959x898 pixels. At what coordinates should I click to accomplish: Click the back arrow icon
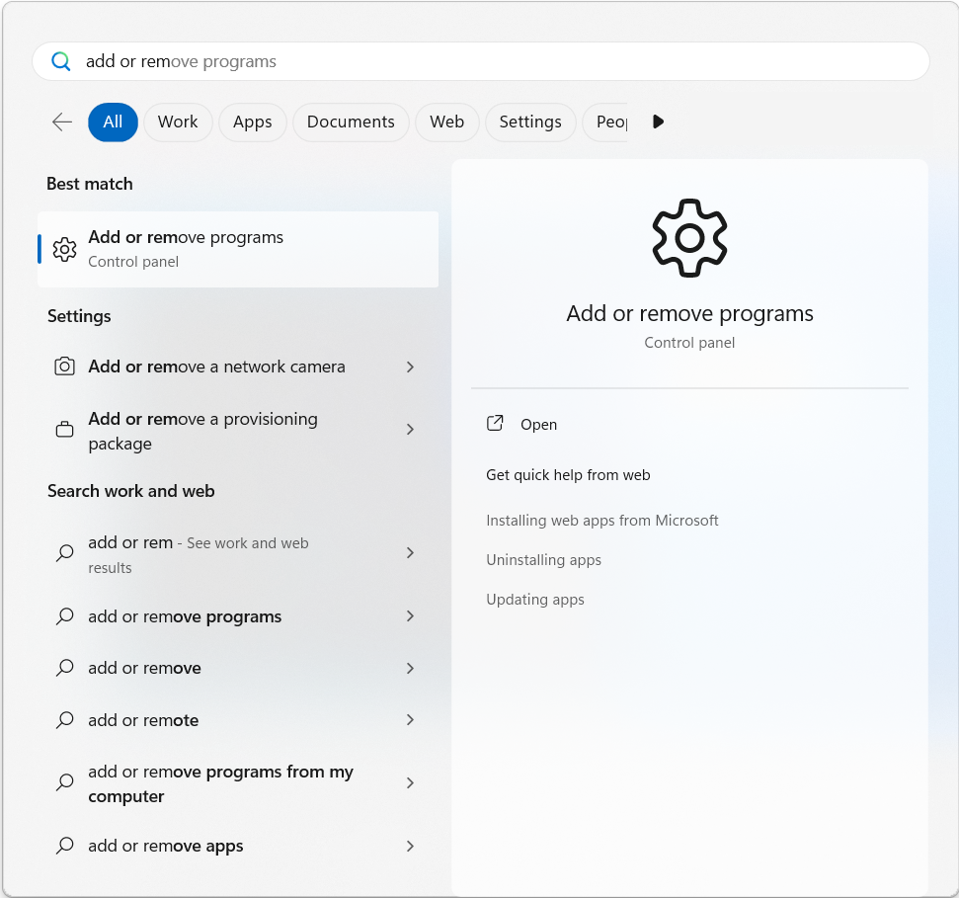62,122
